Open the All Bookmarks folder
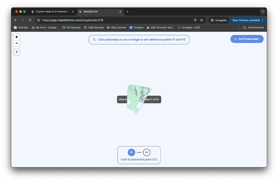This screenshot has width=278, height=182. 253,27
